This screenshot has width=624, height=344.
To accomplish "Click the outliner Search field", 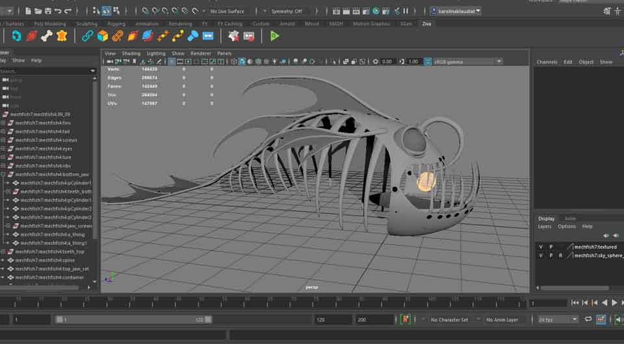I will coord(47,71).
